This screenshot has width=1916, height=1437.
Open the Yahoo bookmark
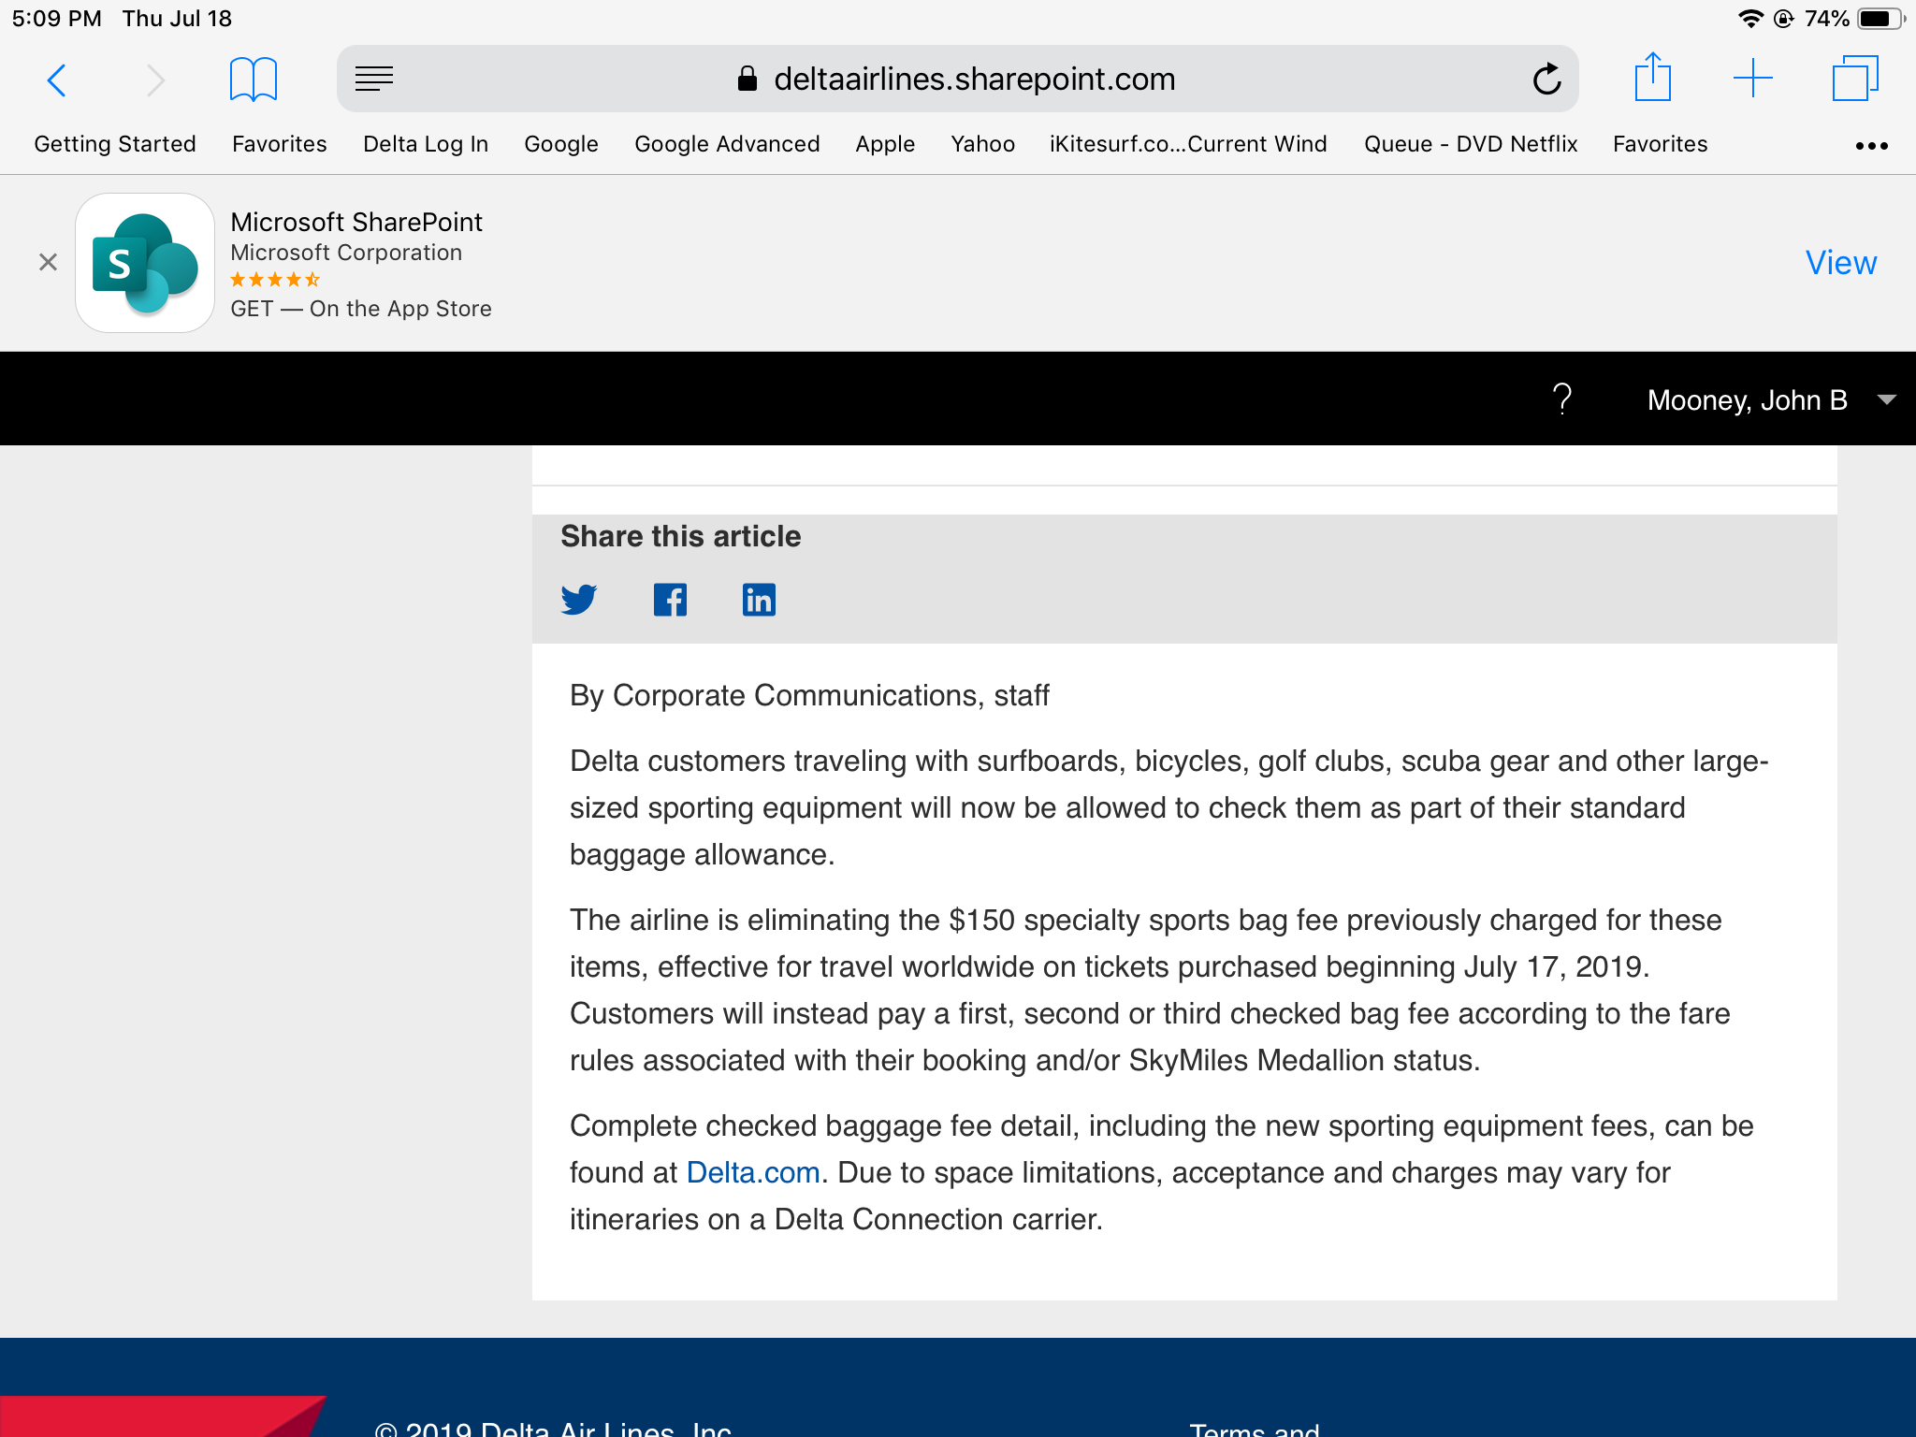[982, 144]
